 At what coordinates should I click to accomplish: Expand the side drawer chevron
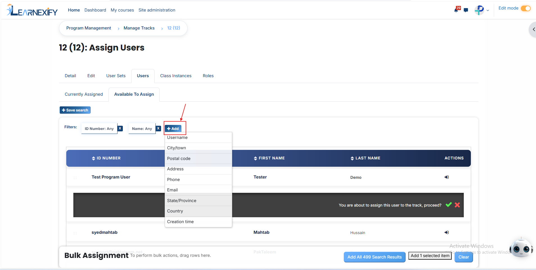click(533, 29)
